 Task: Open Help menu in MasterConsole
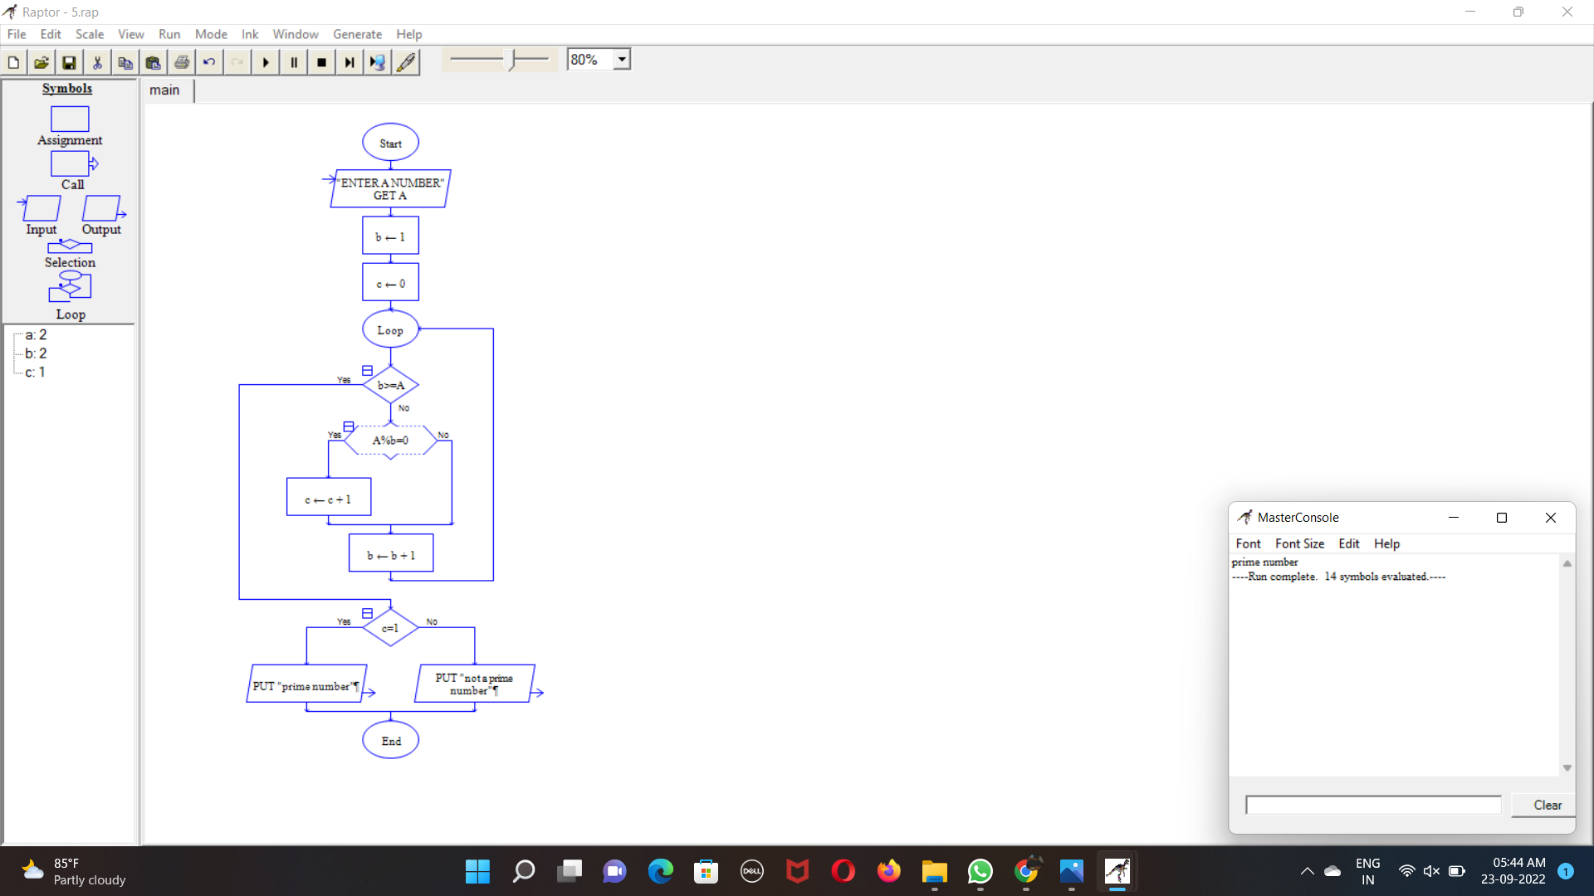coord(1386,543)
